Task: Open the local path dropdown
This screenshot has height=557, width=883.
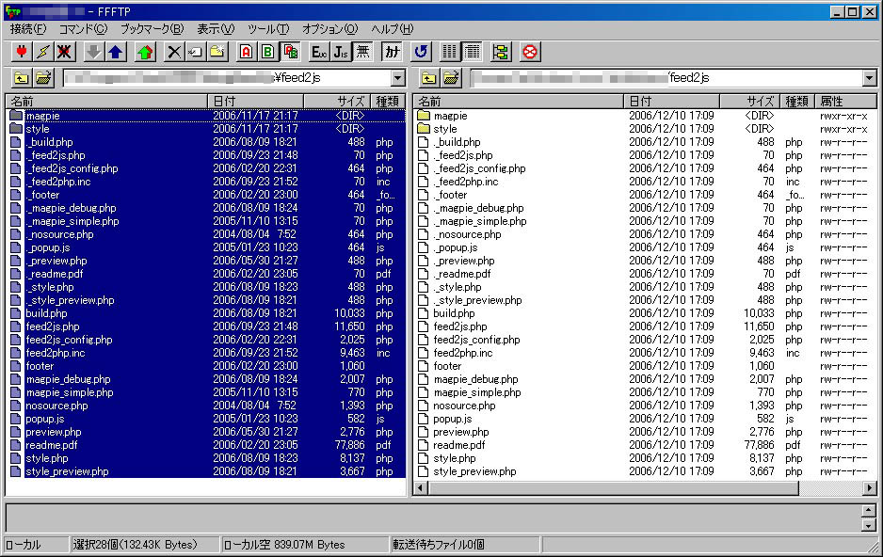Action: click(397, 78)
